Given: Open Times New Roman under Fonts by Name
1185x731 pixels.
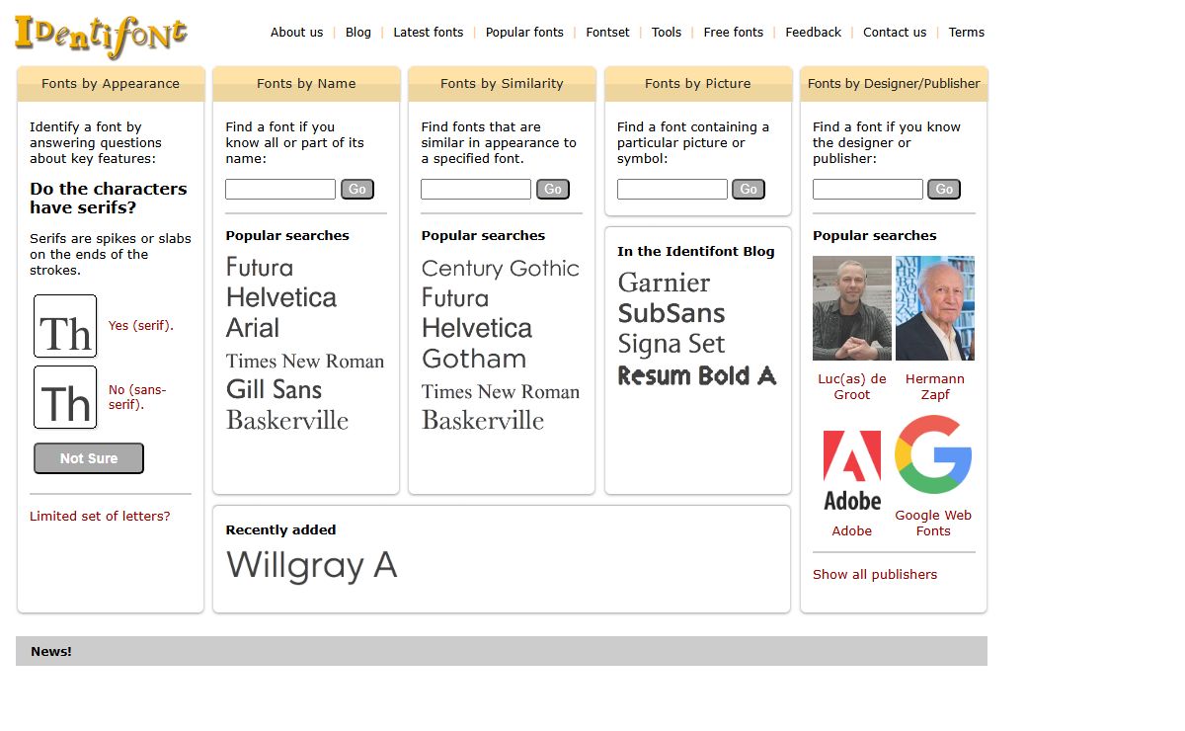Looking at the screenshot, I should 305,361.
